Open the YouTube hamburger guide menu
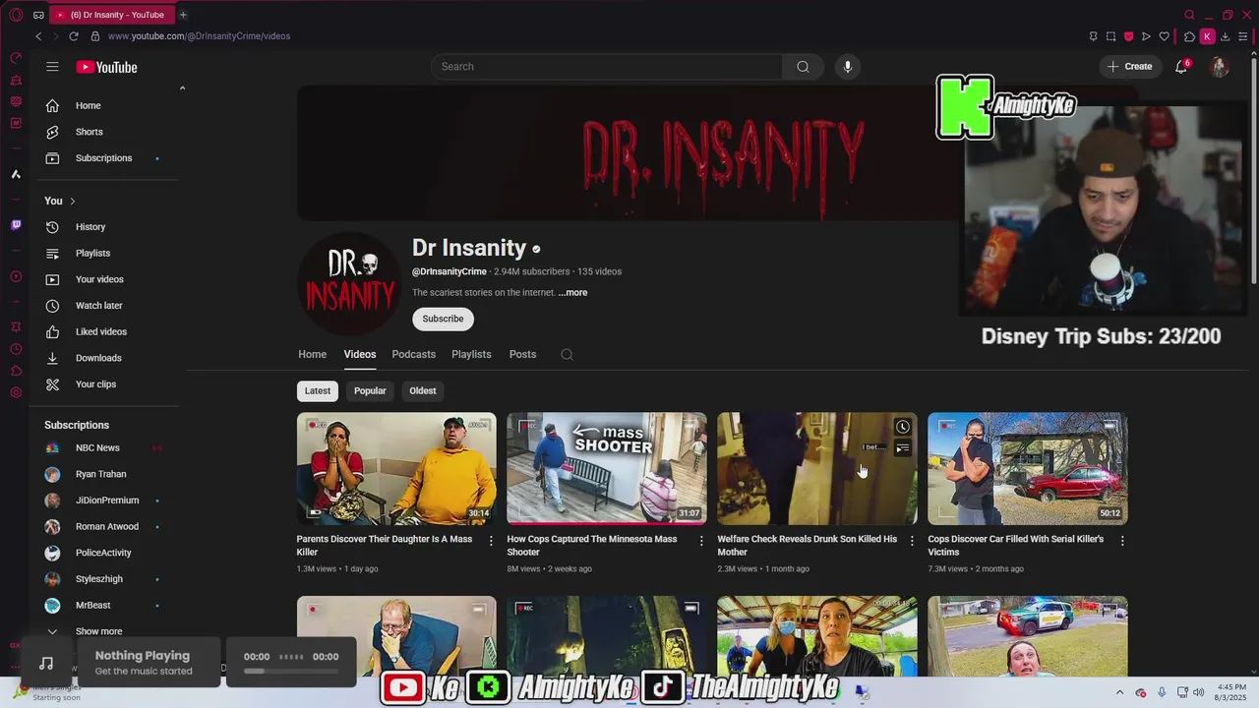1259x708 pixels. [x=52, y=67]
